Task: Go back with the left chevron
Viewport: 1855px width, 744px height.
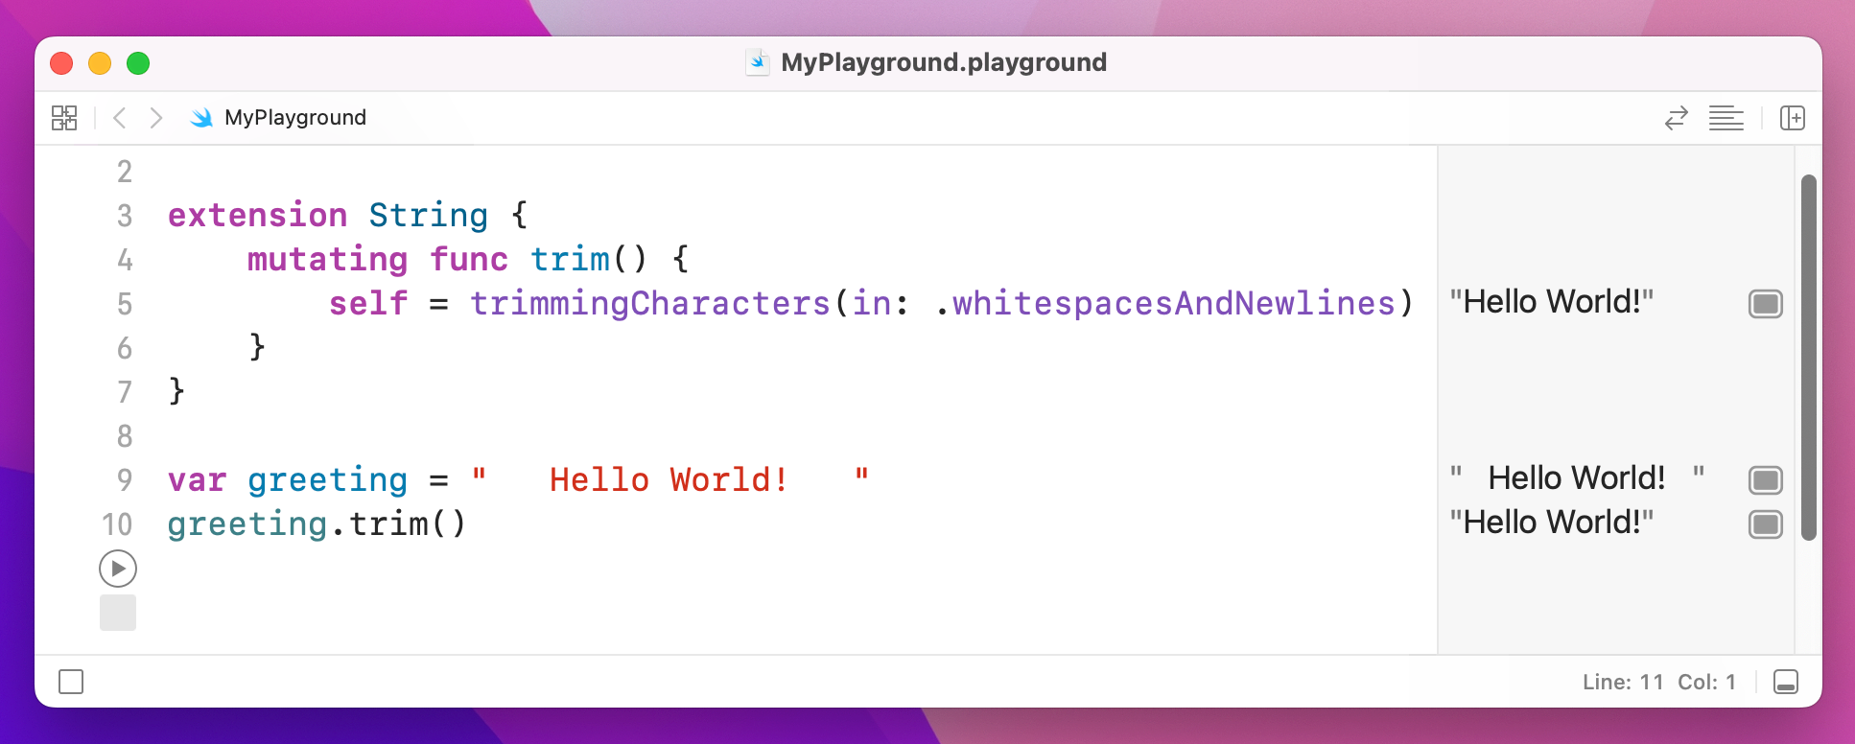Action: 120,118
